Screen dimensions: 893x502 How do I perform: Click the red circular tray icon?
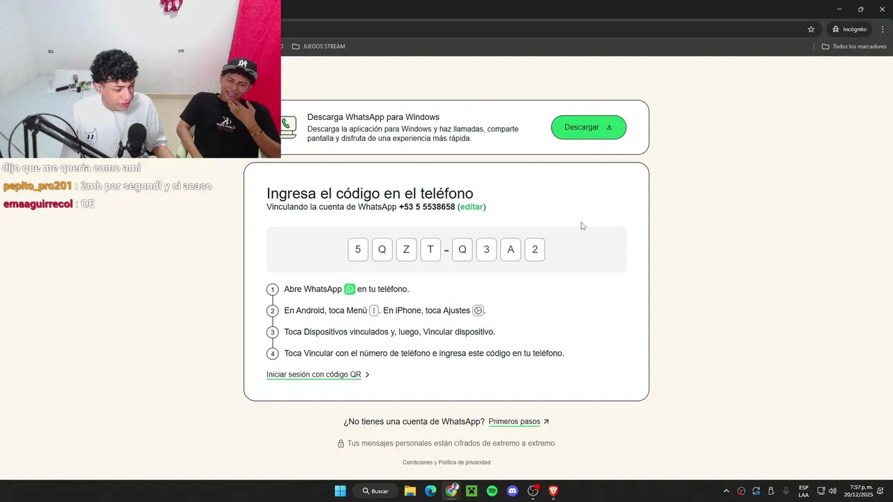[x=742, y=491]
